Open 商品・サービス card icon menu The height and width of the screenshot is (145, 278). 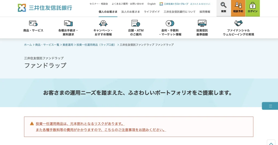(33, 26)
